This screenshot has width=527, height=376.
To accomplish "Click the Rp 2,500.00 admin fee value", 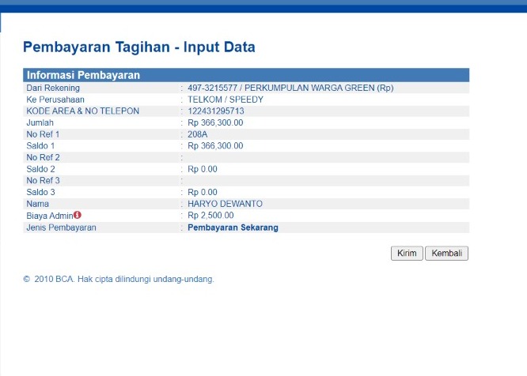I will [210, 216].
